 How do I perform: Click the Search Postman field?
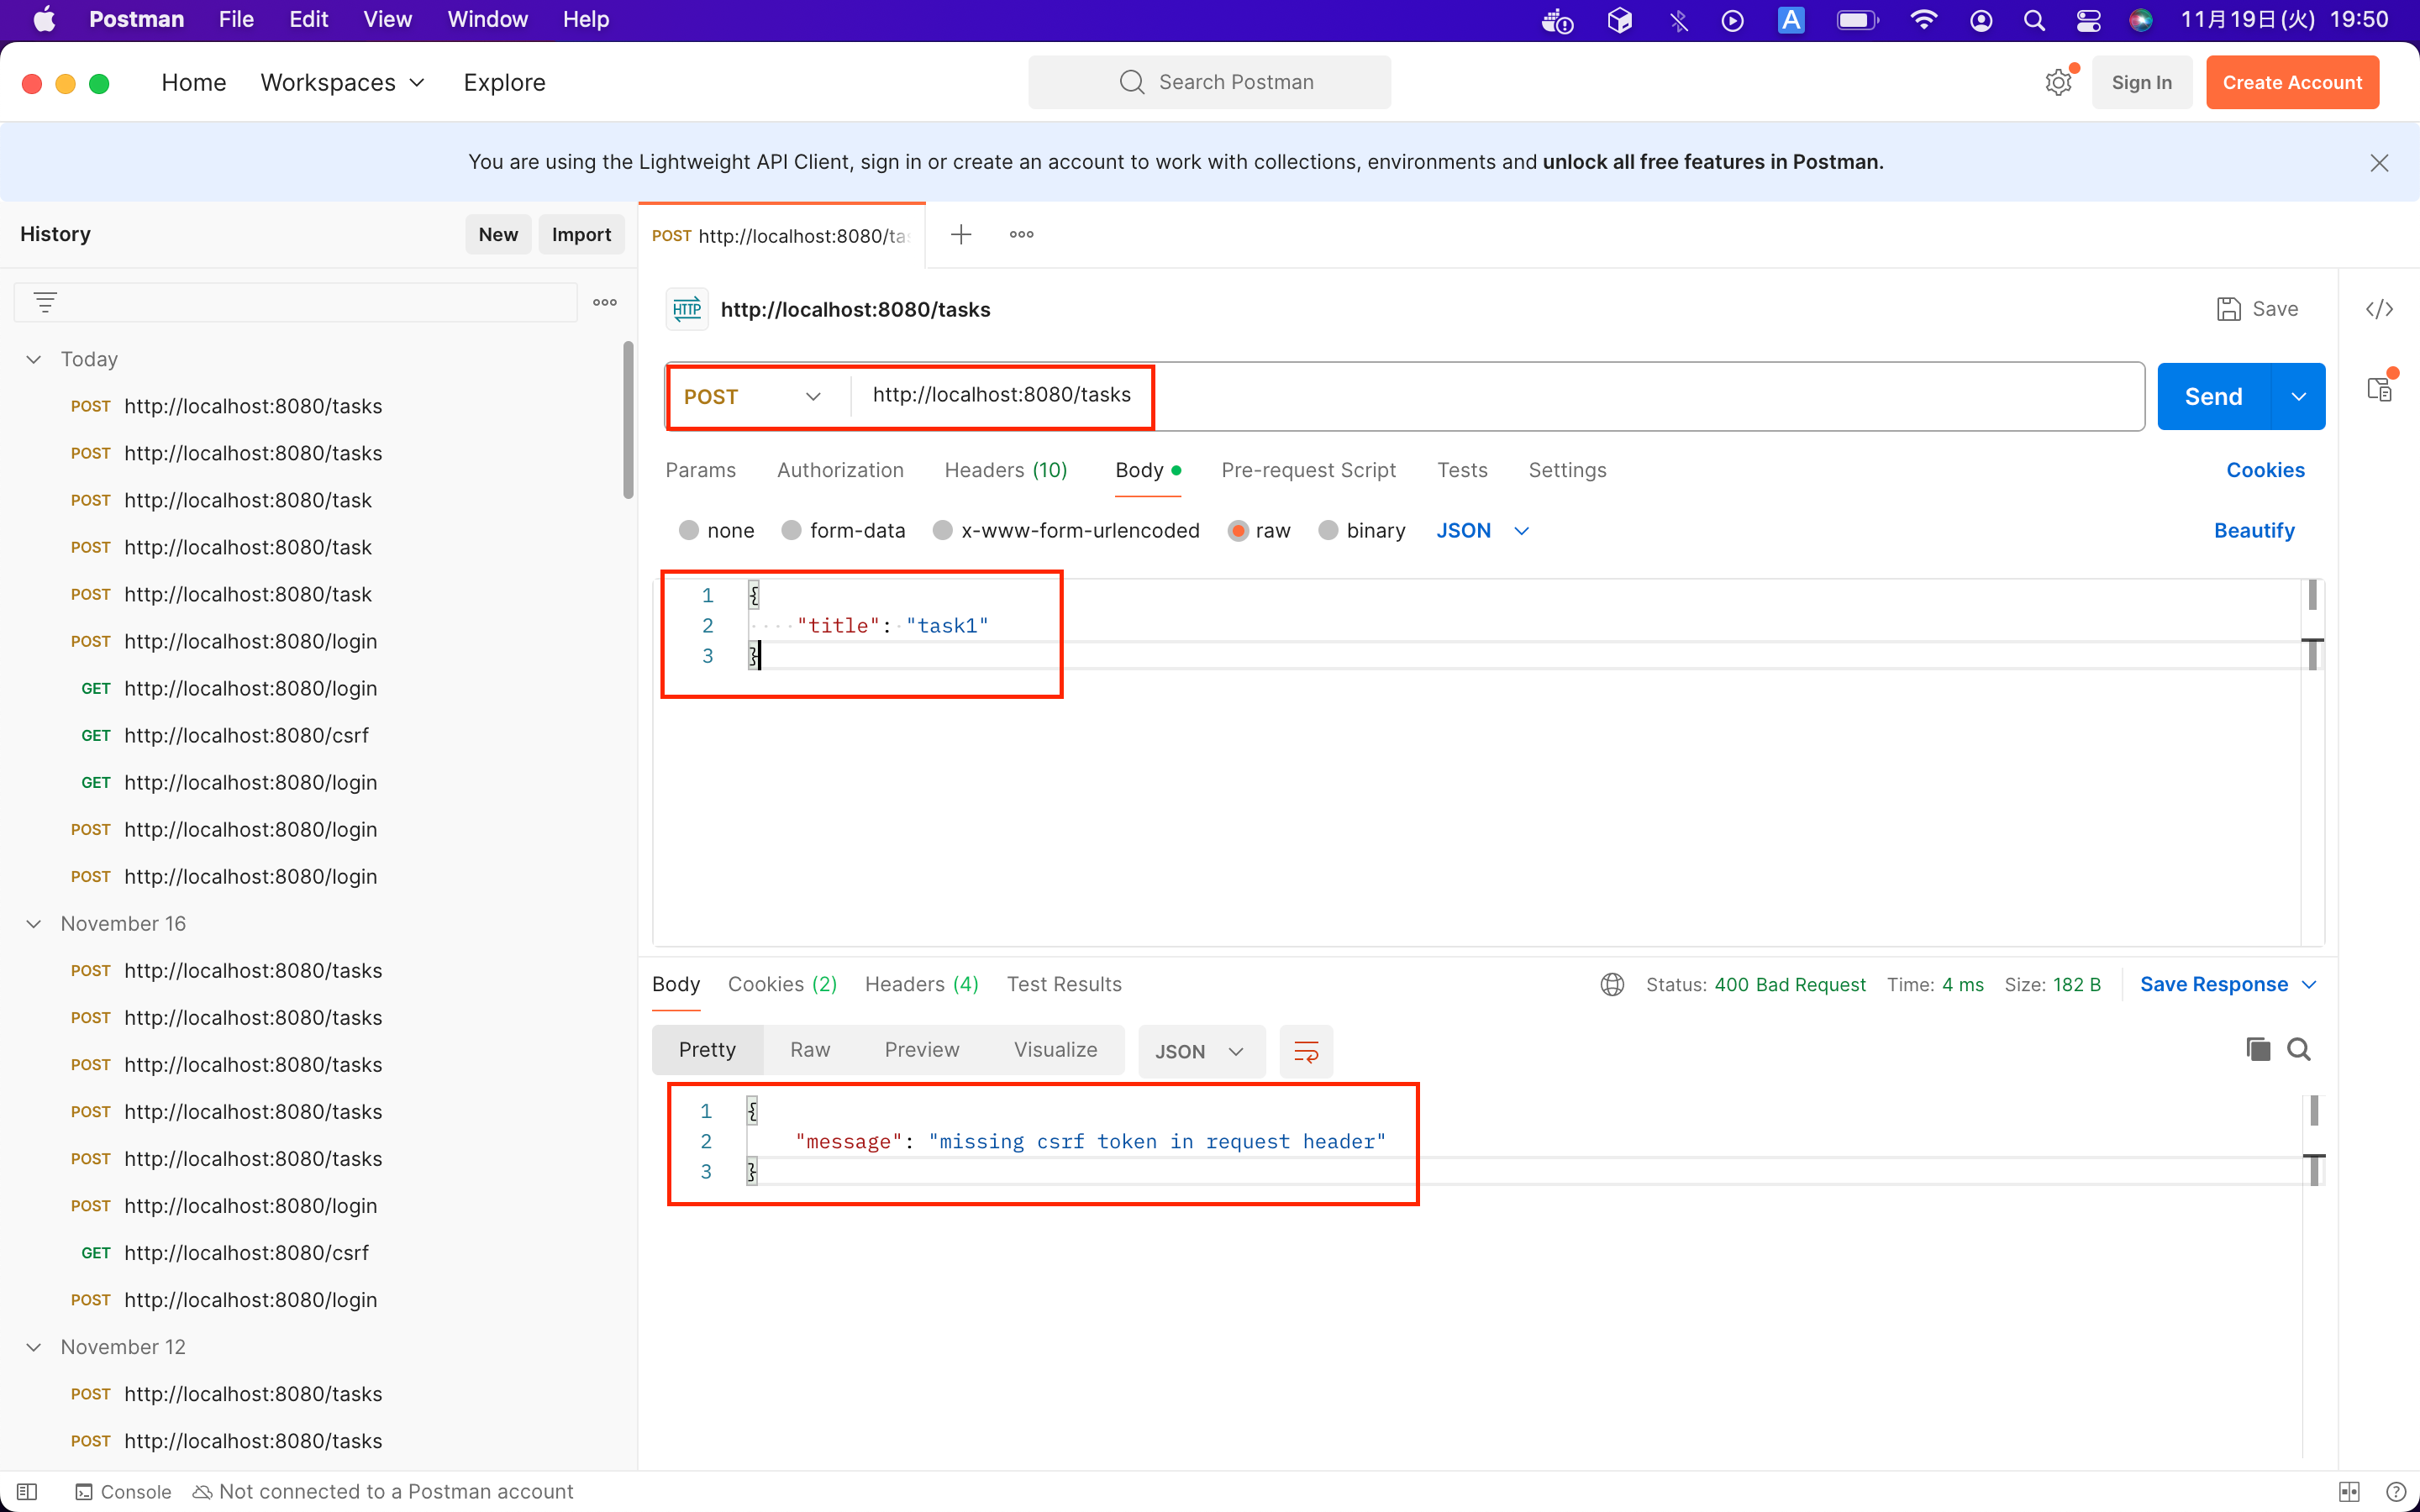1209,82
